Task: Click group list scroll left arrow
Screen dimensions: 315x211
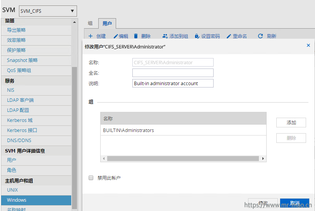Action: [104, 159]
